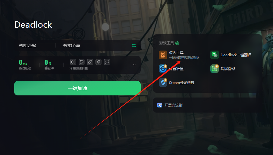Open the 智能节点 node selector
This screenshot has width=273, height=155.
[x=71, y=45]
